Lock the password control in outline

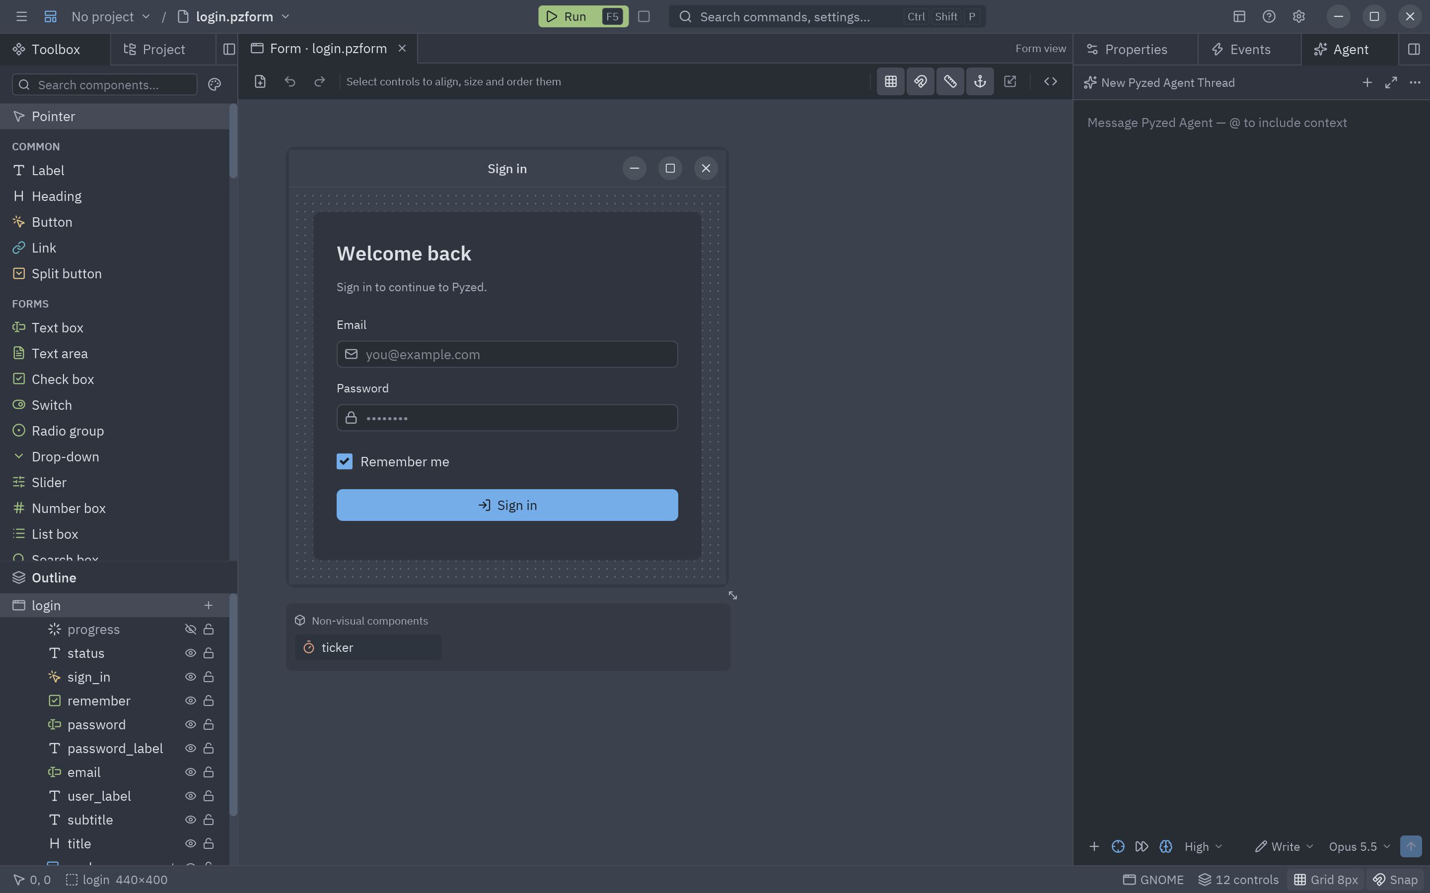click(209, 725)
